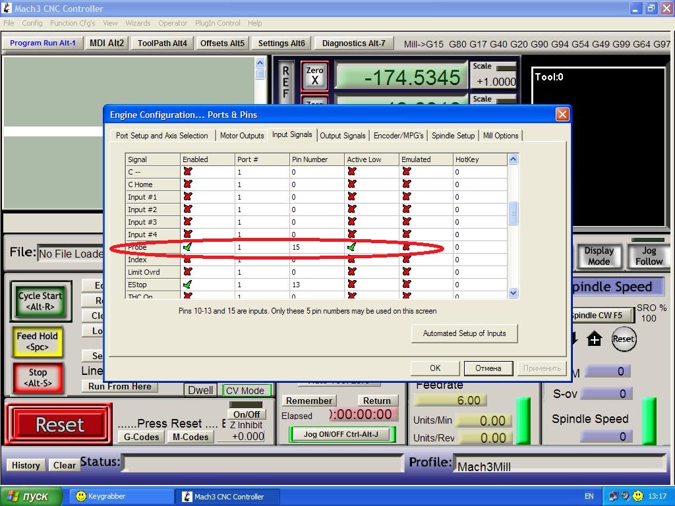Open the G-Codes list button
675x506 pixels.
coord(141,437)
